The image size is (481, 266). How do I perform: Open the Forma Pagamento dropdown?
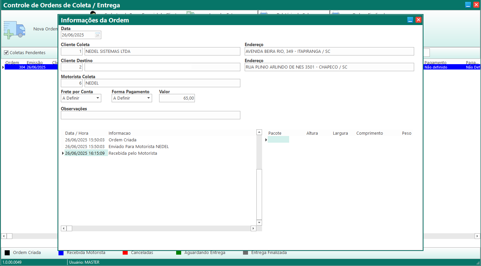pos(148,98)
